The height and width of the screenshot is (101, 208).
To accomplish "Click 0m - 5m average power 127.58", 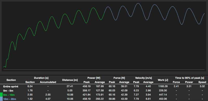I will [100, 91].
